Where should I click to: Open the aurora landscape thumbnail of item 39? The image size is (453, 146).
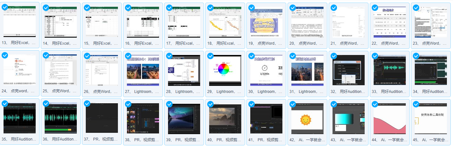(184, 119)
